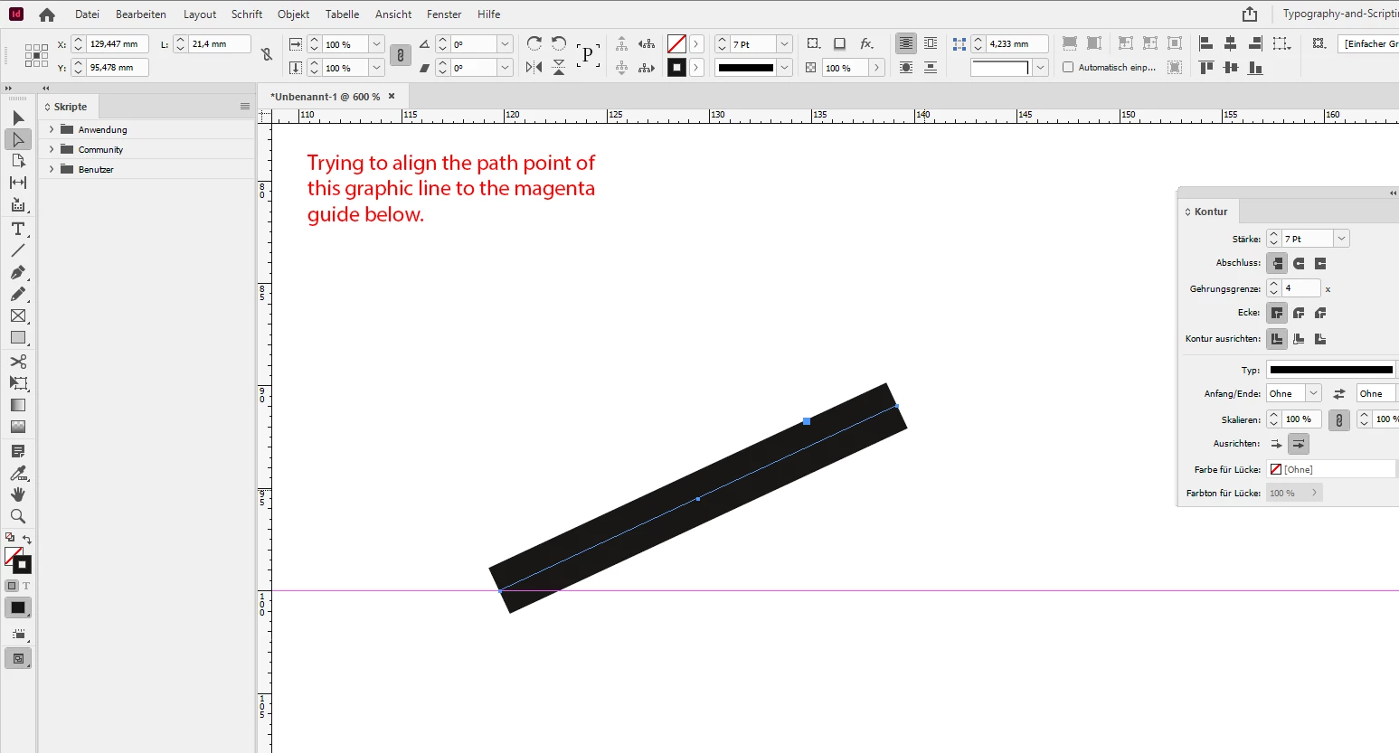Viewport: 1399px width, 753px height.
Task: Select the Zoom tool
Action: [x=18, y=516]
